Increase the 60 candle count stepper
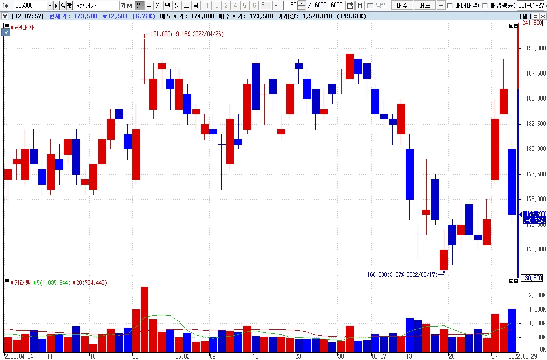 [302, 3]
